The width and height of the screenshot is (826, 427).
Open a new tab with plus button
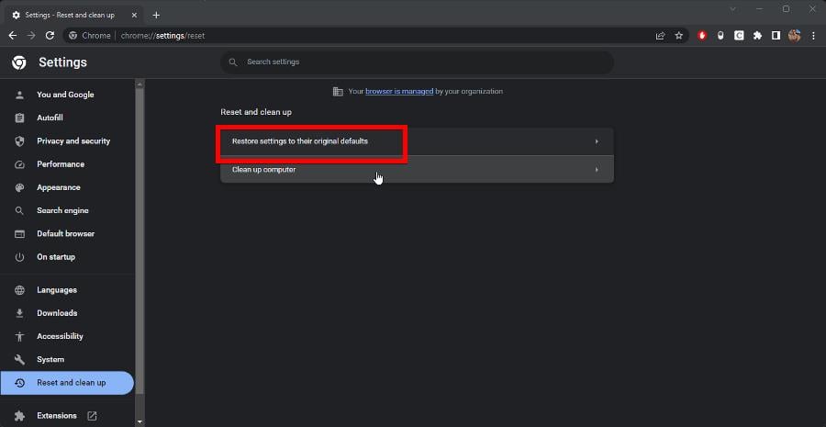pos(156,15)
